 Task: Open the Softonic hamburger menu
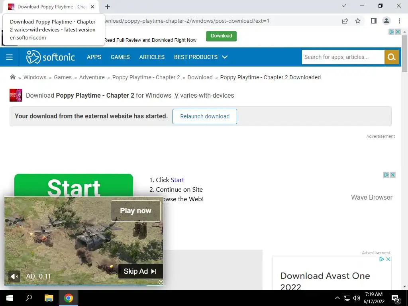[x=10, y=57]
